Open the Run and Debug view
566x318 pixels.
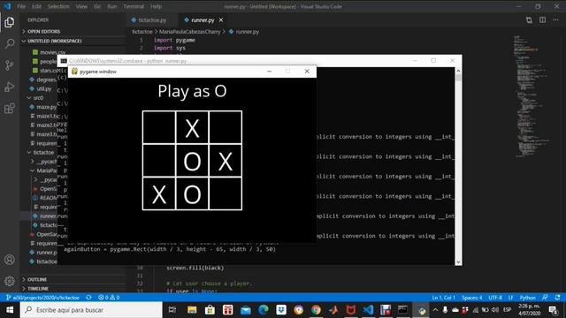[10, 87]
